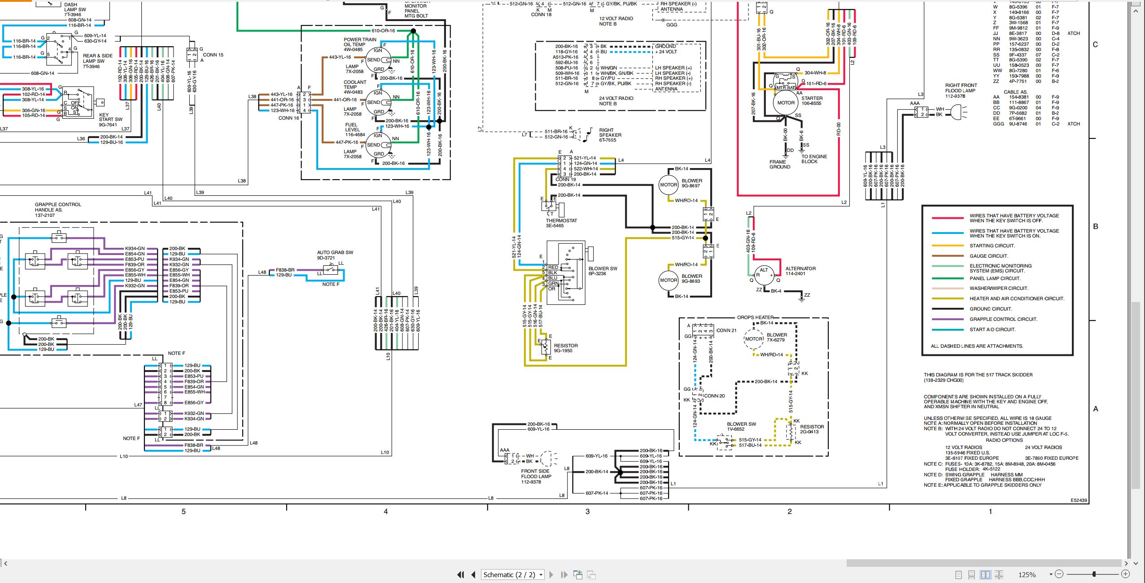The width and height of the screenshot is (1145, 583).
Task: Switch to two-page facing view
Action: point(985,574)
